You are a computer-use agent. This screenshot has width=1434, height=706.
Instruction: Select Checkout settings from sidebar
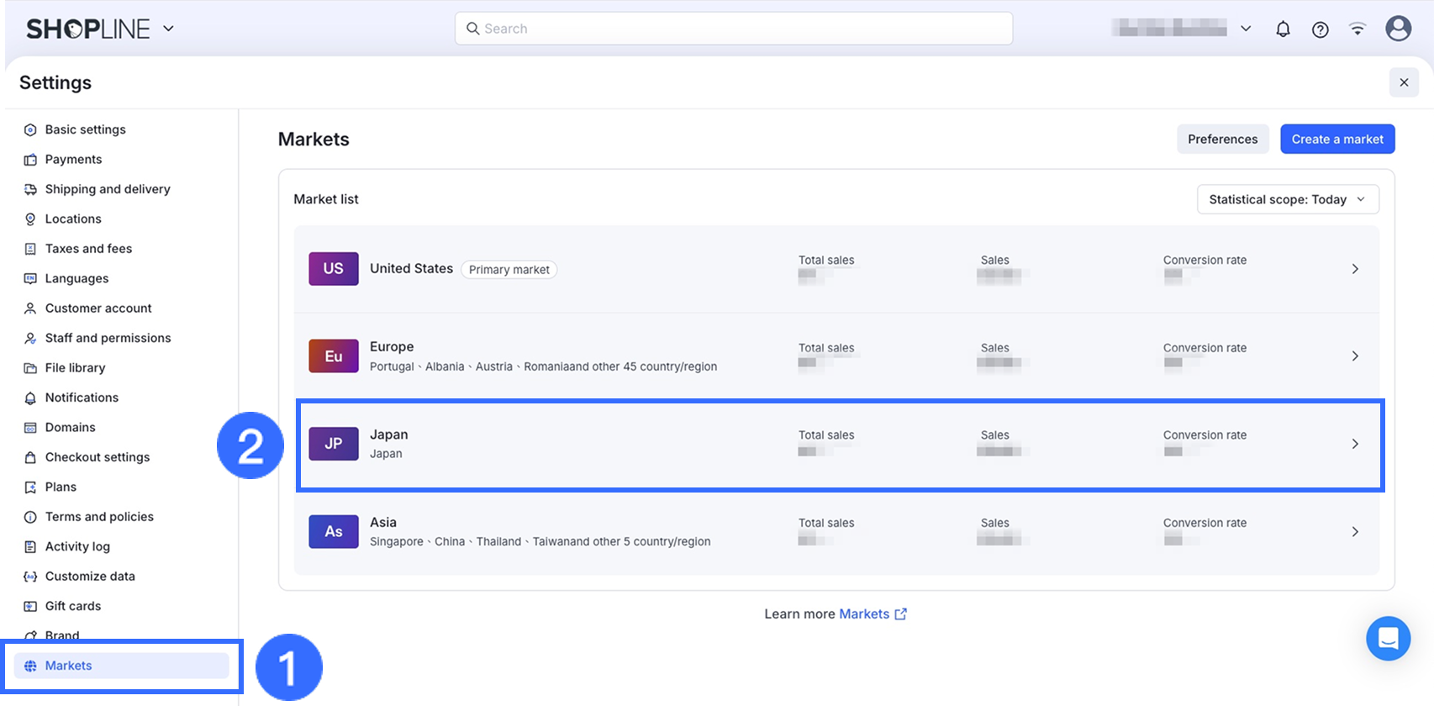click(97, 457)
